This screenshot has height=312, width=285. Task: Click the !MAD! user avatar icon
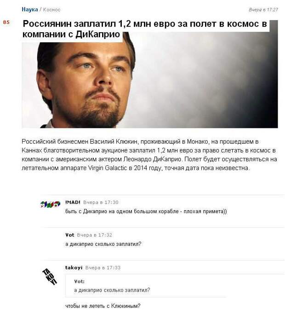50,204
